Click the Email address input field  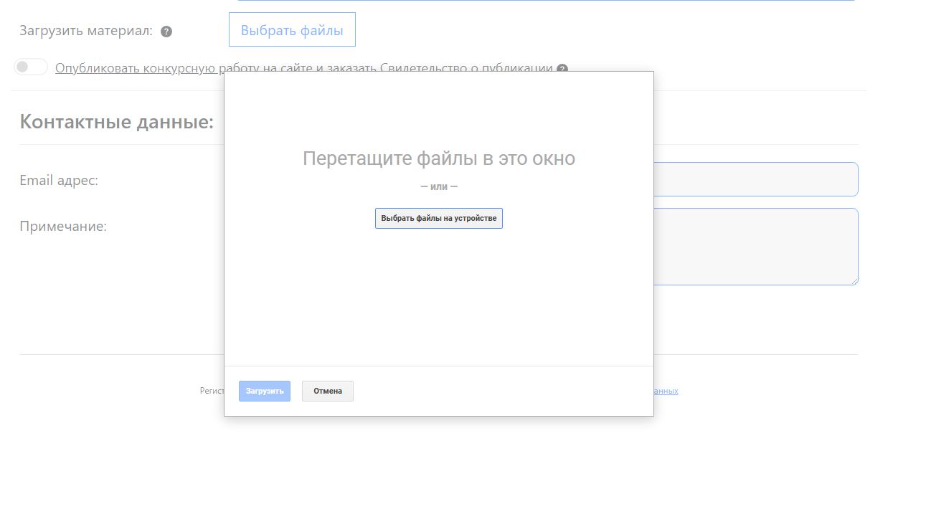click(x=755, y=179)
